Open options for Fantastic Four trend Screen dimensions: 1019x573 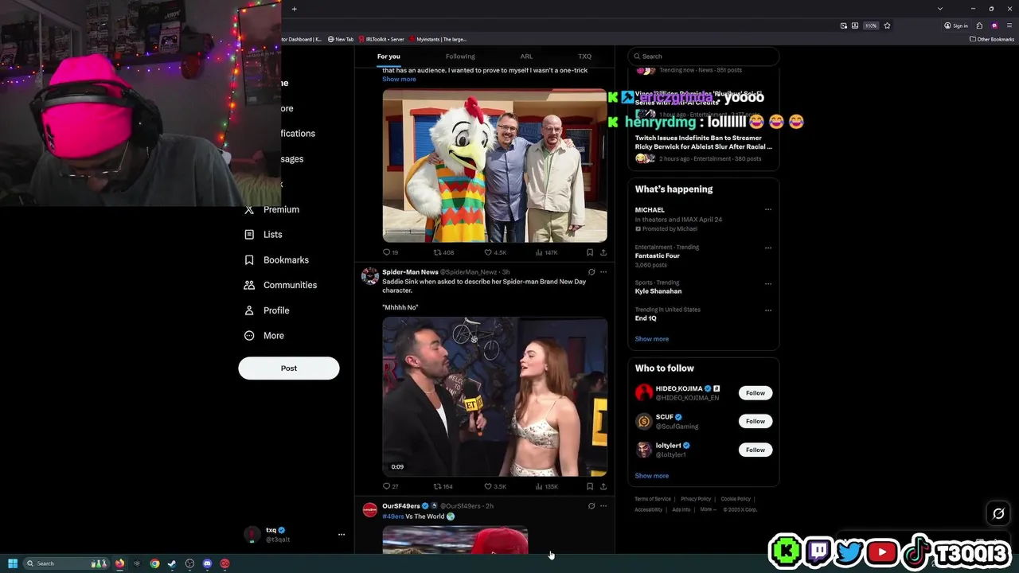[768, 248]
